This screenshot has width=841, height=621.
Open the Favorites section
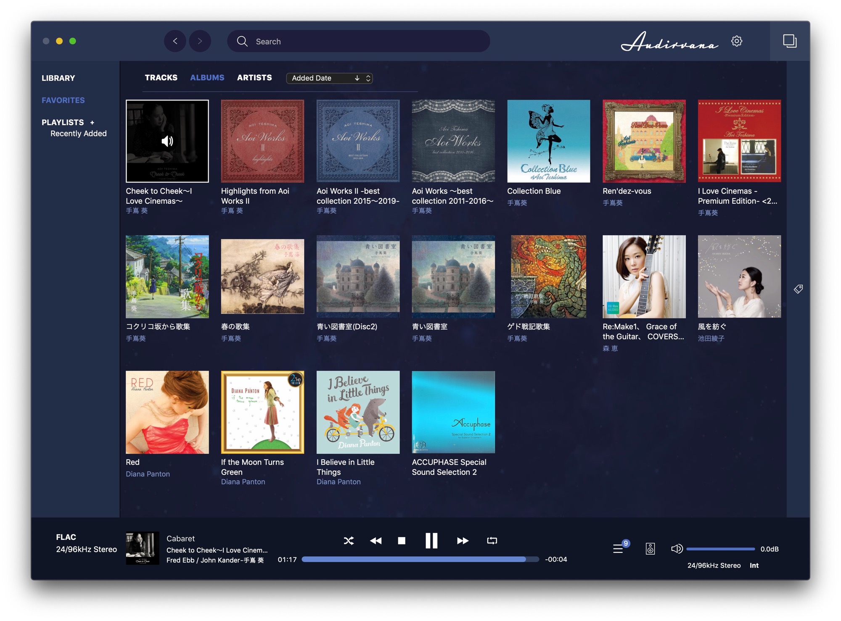tap(63, 100)
